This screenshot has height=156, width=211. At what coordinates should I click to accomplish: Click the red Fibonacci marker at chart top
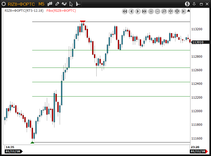83,22
